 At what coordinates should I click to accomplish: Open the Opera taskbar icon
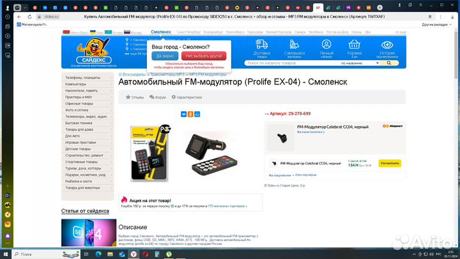pos(145,254)
